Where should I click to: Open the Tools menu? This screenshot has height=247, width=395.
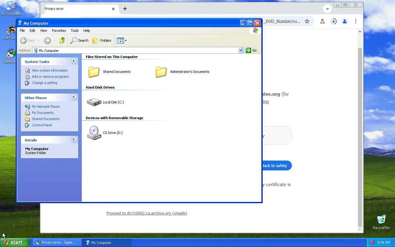click(75, 31)
